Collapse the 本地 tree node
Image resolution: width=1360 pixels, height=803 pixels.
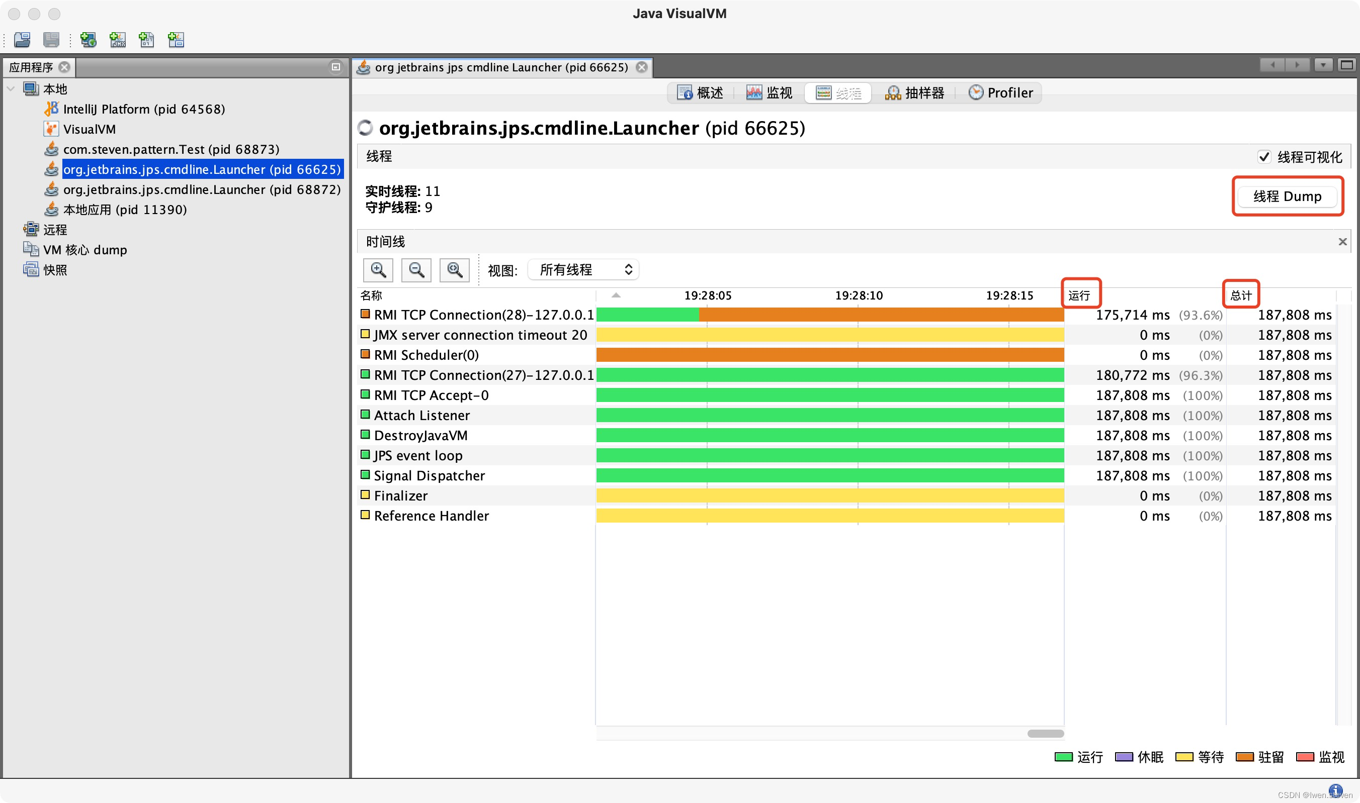(x=11, y=88)
